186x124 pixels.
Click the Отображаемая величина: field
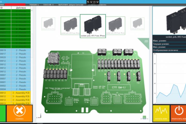(x=169, y=50)
